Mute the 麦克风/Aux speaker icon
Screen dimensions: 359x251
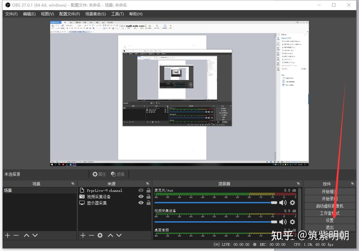[x=283, y=203]
